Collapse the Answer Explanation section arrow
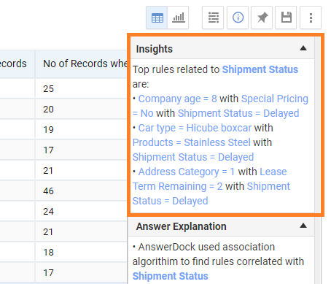 pyautogui.click(x=303, y=226)
